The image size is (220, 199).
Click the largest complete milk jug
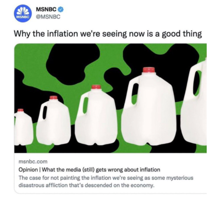[149, 107]
